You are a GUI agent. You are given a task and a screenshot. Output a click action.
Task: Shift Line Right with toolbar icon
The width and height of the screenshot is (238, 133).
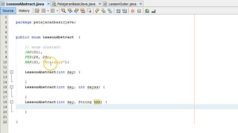(x=125, y=11)
